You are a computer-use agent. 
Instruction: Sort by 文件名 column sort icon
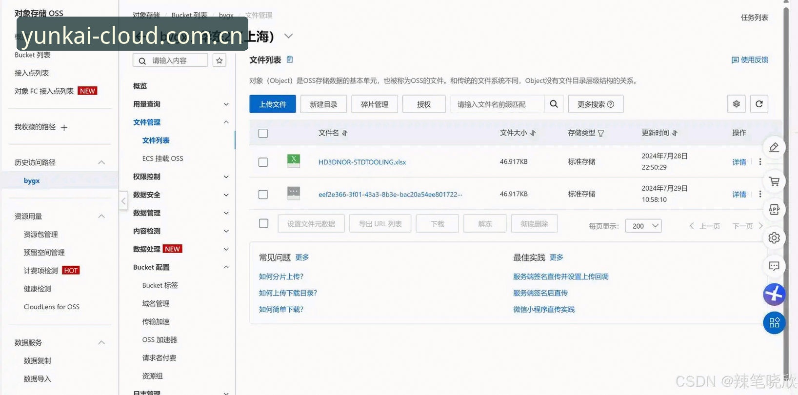click(345, 133)
